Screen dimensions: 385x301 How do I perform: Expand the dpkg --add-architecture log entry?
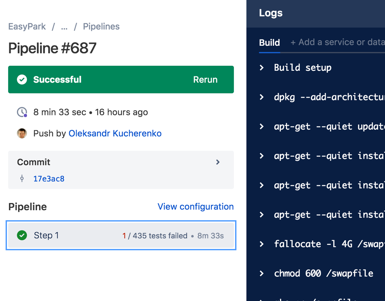262,97
